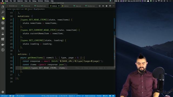The image size is (173, 97).
Task: Open the Code application menu
Action: pyautogui.click(x=6, y=1)
